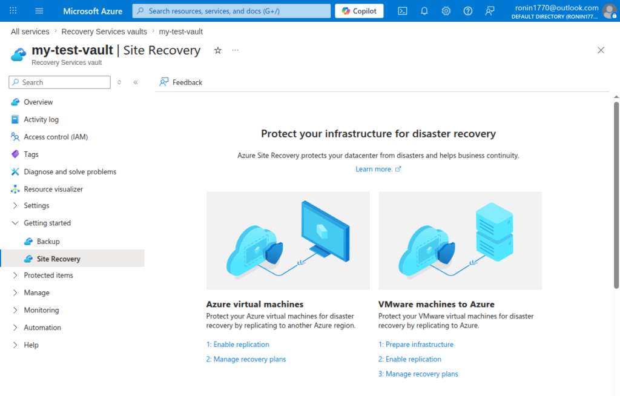This screenshot has width=620, height=396.
Task: Click VMware '2: Enable replication' link
Action: click(410, 359)
